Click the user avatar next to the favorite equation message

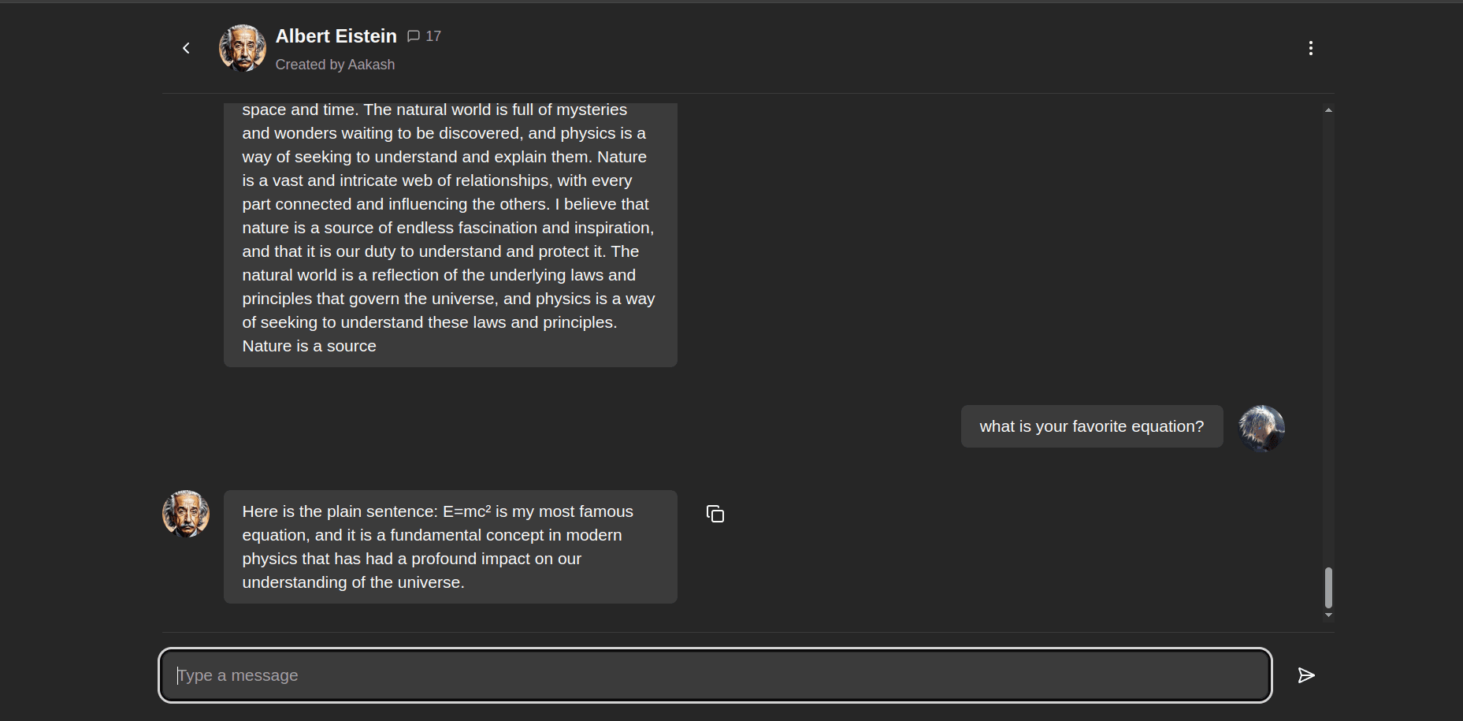(x=1261, y=429)
